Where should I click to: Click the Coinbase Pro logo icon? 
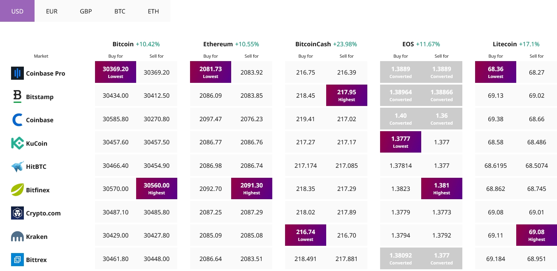coord(17,73)
